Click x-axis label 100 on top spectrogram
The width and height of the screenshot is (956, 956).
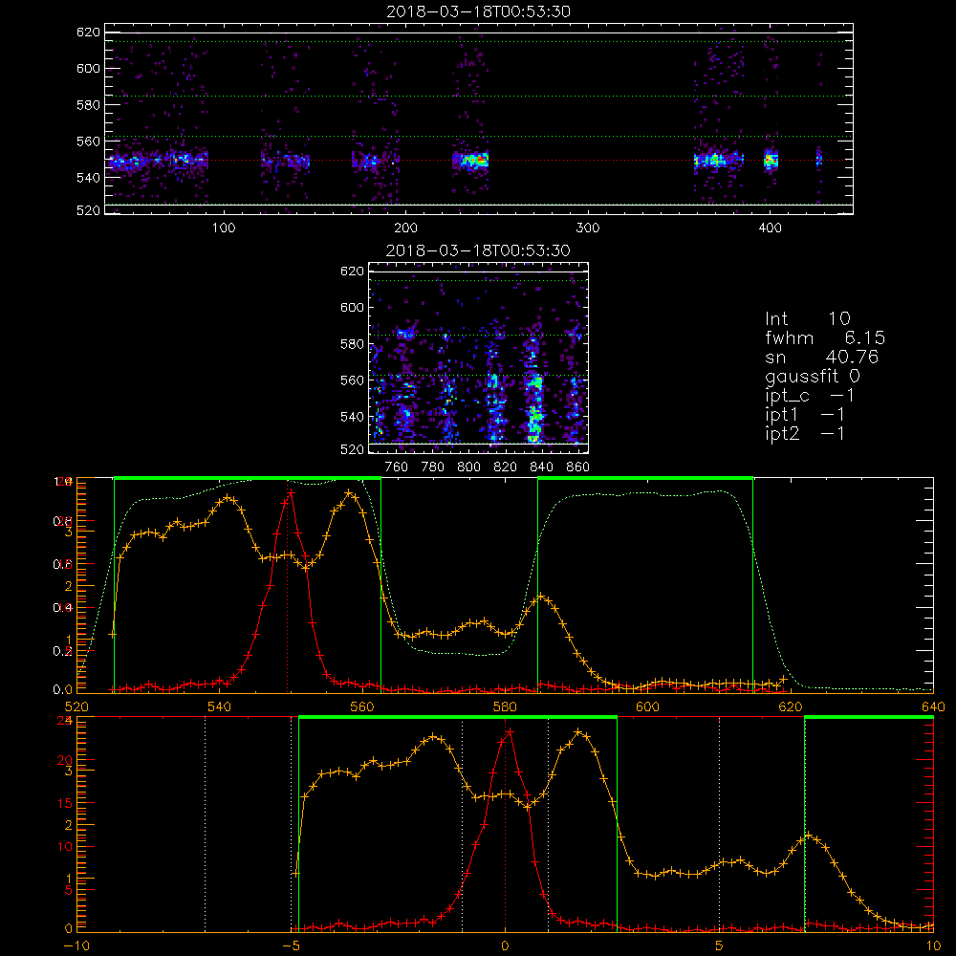point(224,228)
